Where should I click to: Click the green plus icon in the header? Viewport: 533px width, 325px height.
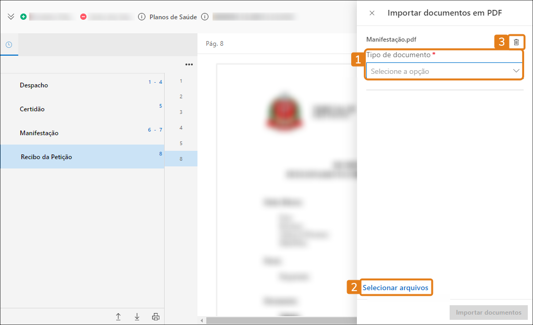coord(23,16)
